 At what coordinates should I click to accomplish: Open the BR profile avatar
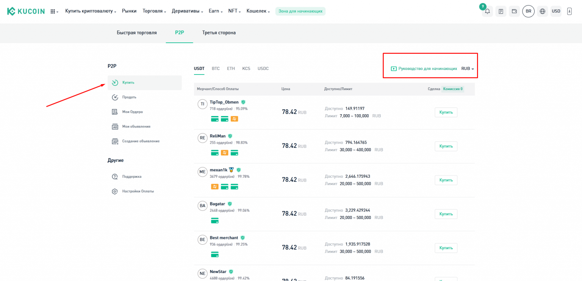point(528,11)
